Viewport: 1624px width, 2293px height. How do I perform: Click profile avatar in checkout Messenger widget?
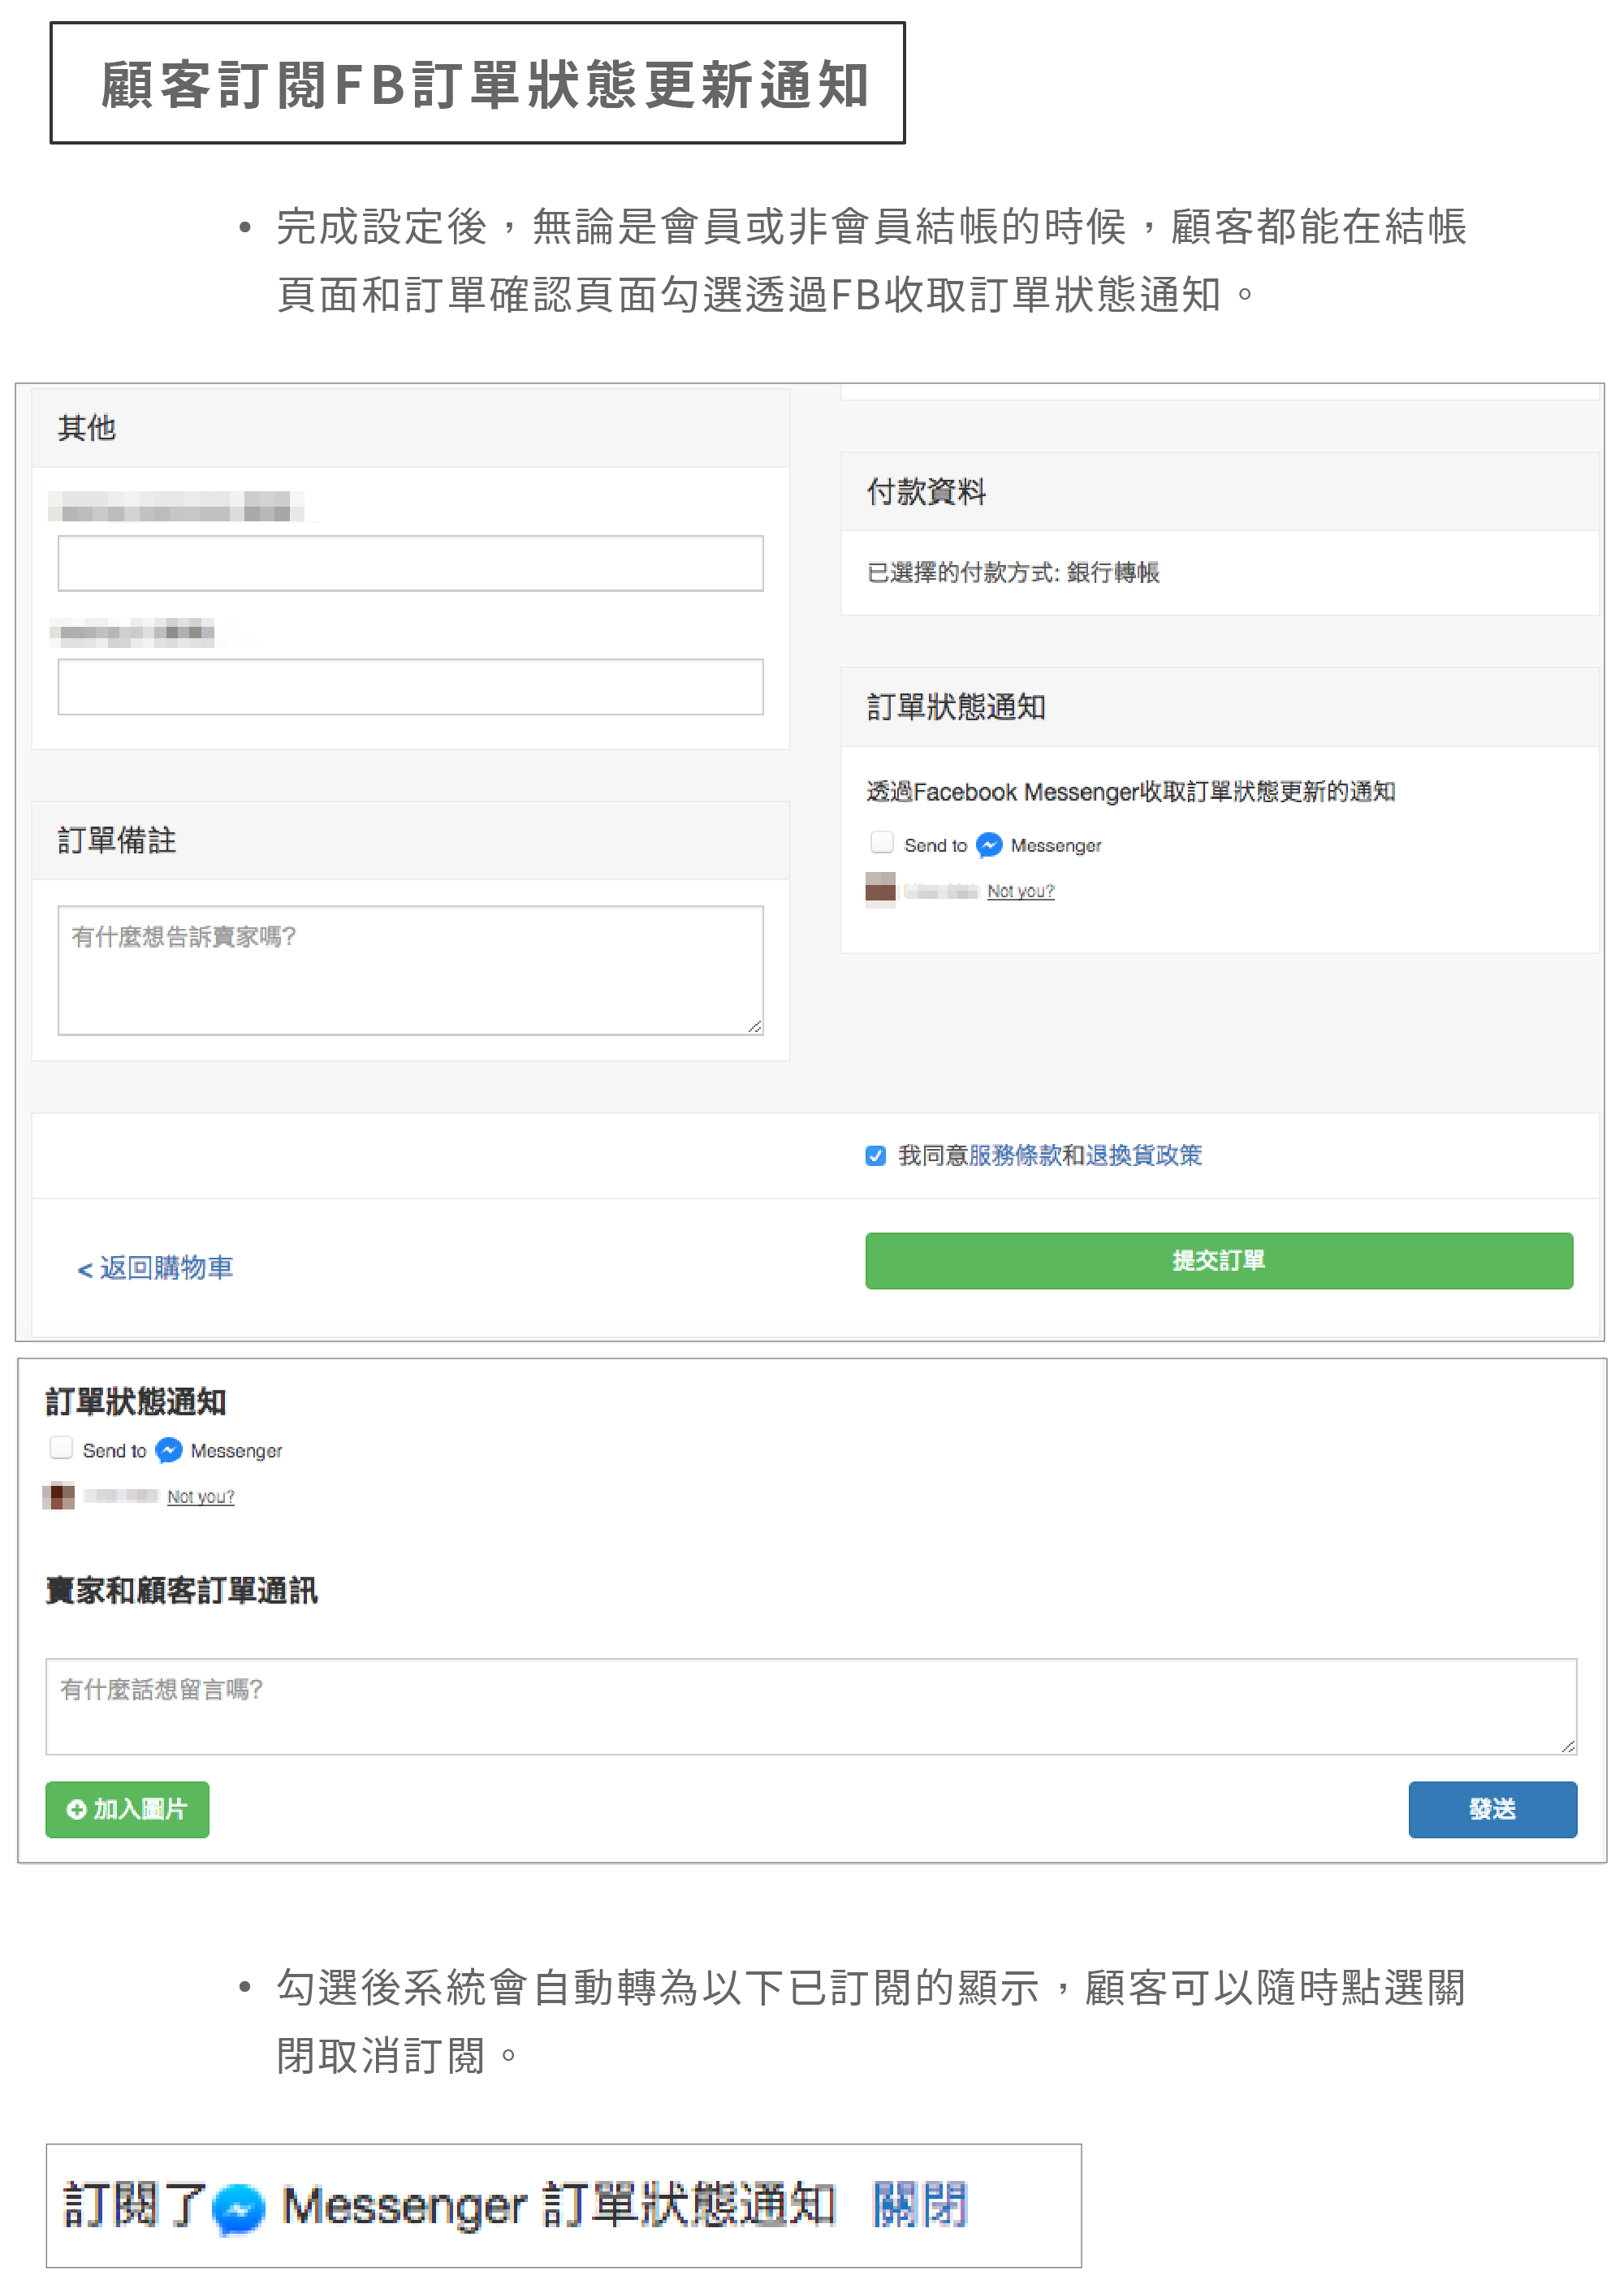tap(880, 889)
